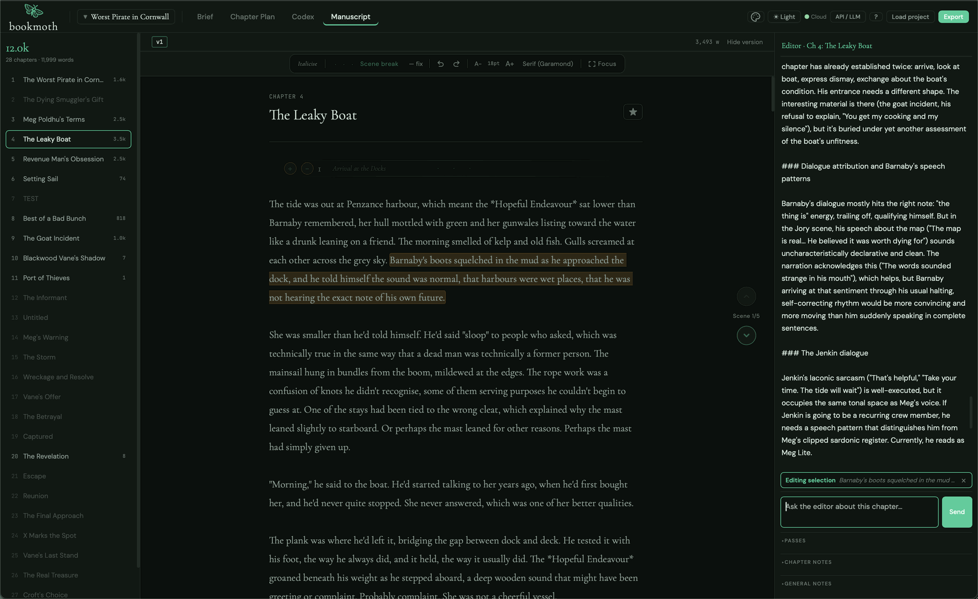Image resolution: width=978 pixels, height=599 pixels.
Task: Open the Serif (Garamond) font selector
Action: [x=548, y=64]
